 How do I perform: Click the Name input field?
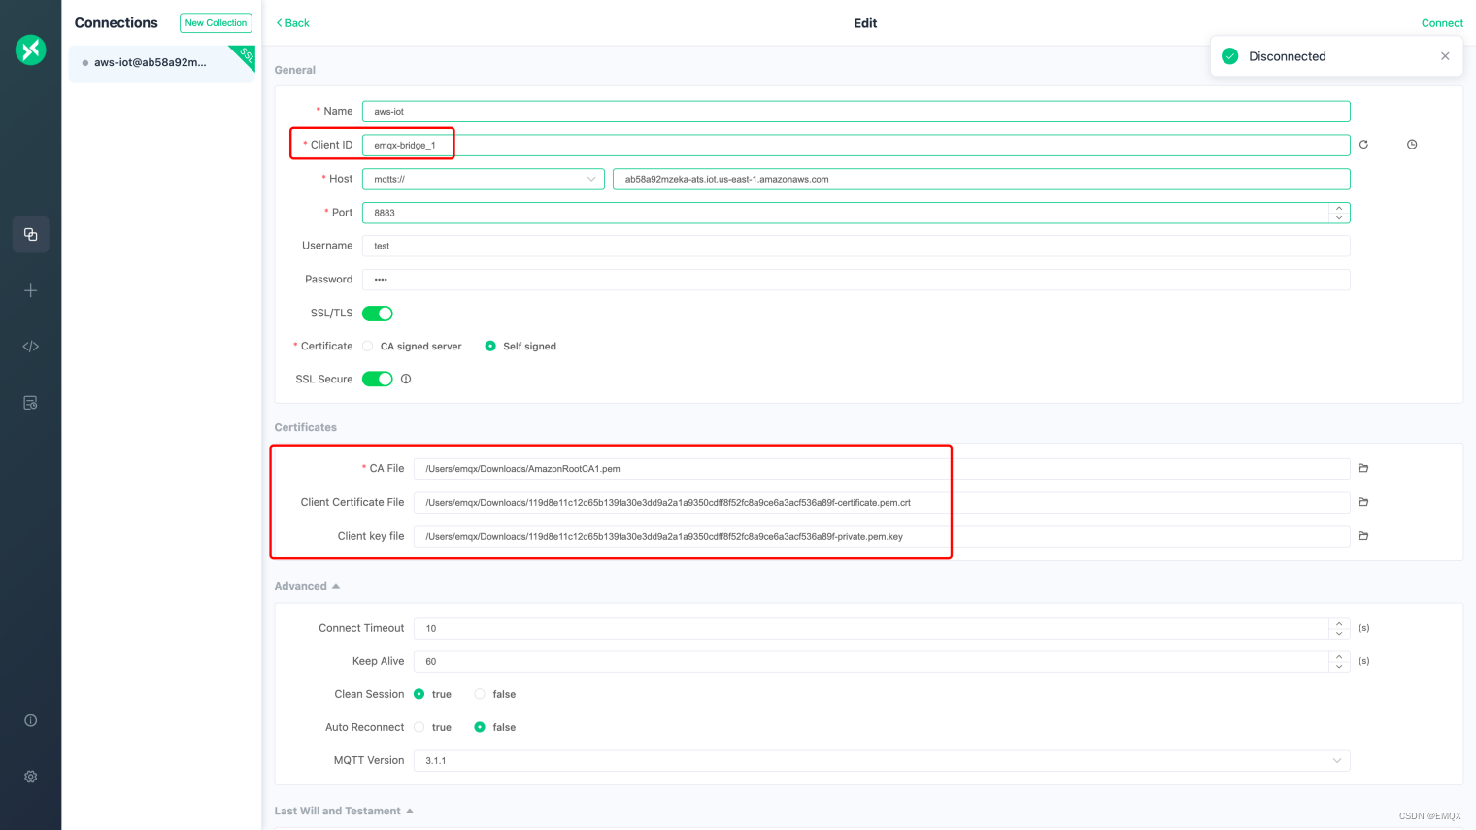(x=855, y=112)
